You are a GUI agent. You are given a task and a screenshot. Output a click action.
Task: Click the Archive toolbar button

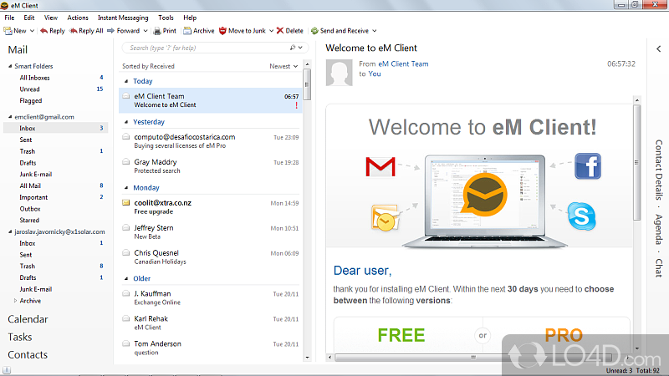click(199, 31)
